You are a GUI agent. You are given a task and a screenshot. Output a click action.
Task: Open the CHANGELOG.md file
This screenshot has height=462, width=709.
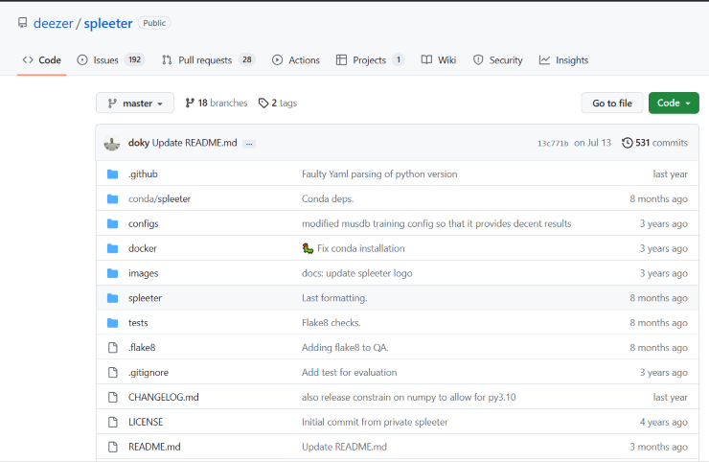coord(163,397)
